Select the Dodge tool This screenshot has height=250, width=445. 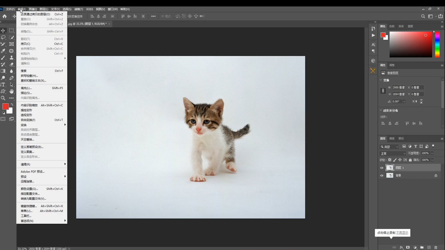[x=3, y=78]
